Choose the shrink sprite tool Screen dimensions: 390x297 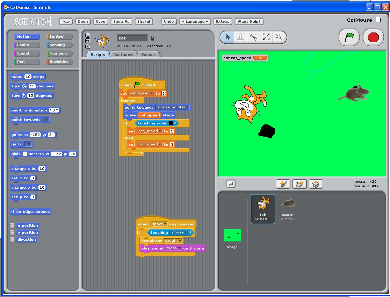pyautogui.click(x=279, y=37)
